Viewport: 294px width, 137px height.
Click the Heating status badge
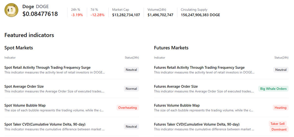(x=281, y=108)
